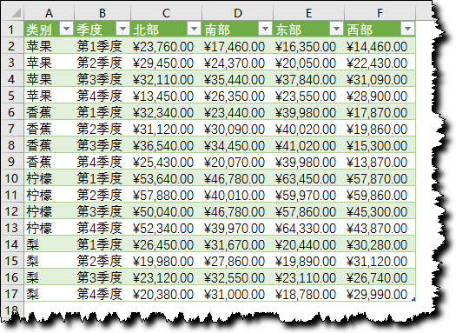
Task: Select row 17 header
Action: tap(12, 294)
